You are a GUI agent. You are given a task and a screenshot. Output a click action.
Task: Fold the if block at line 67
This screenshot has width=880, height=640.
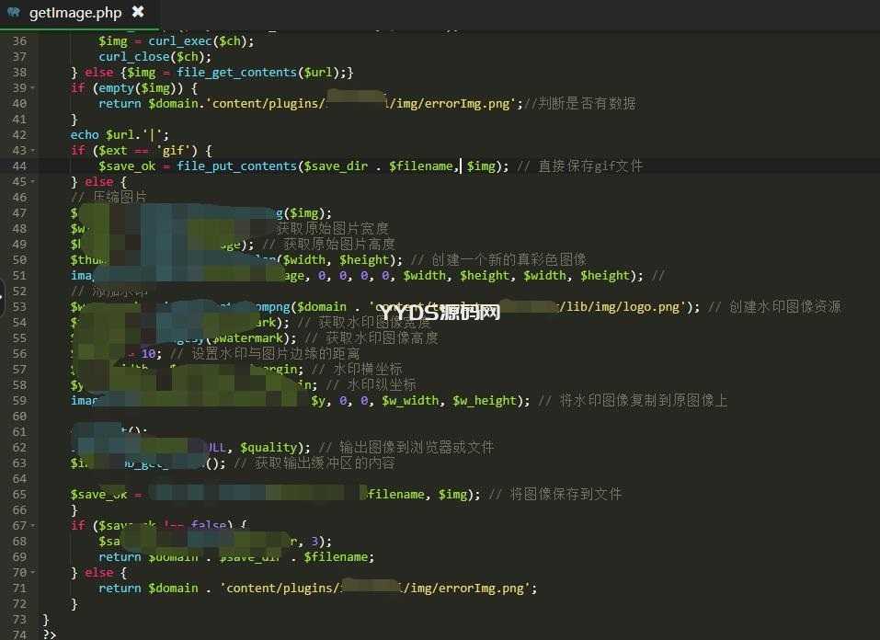click(33, 526)
